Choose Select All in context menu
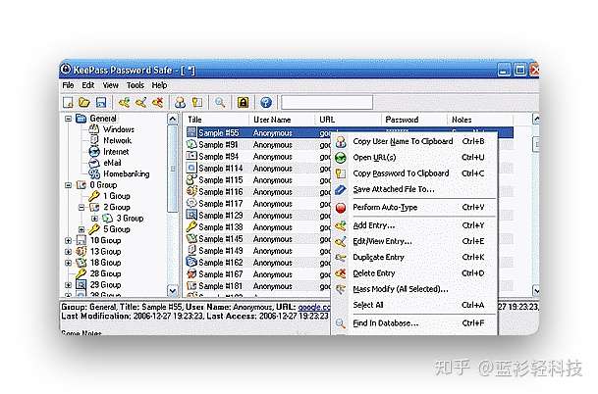This screenshot has height=394, width=598. 414,305
